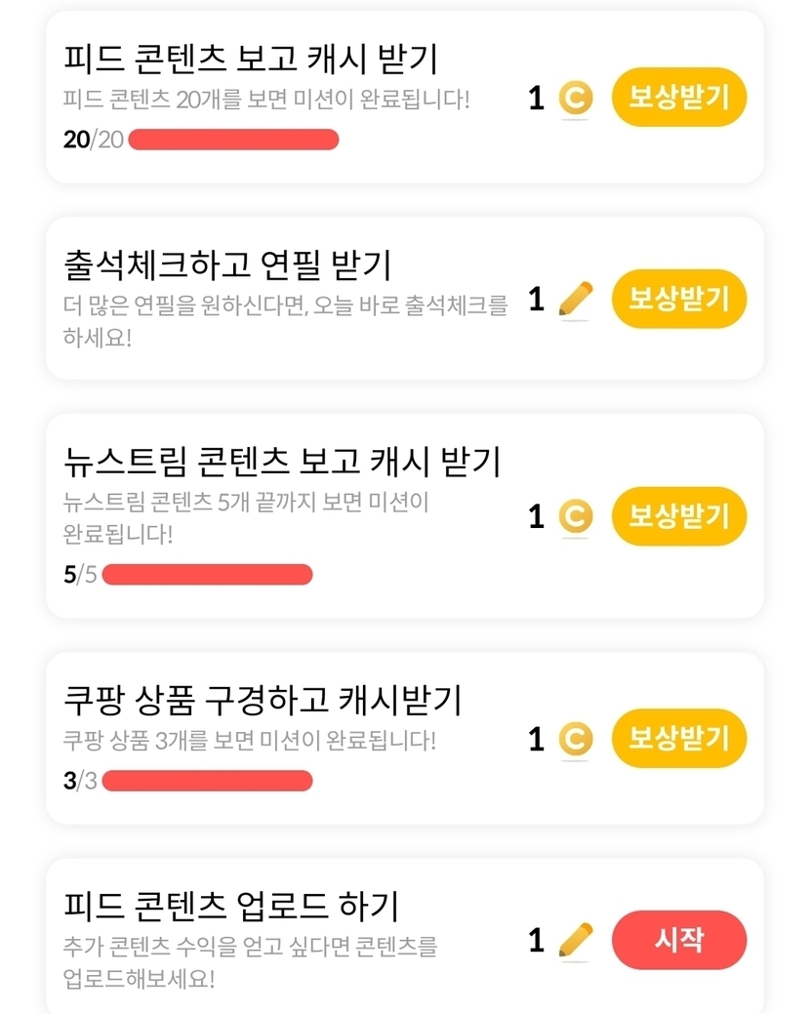This screenshot has height=1014, width=810.
Task: Click the 20/20 feed content progress bar
Action: click(233, 140)
